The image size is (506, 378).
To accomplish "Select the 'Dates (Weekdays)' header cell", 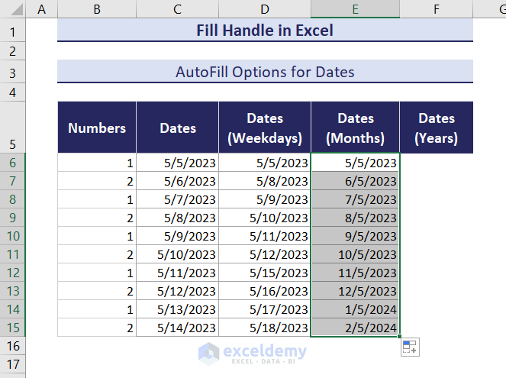I will tap(265, 128).
